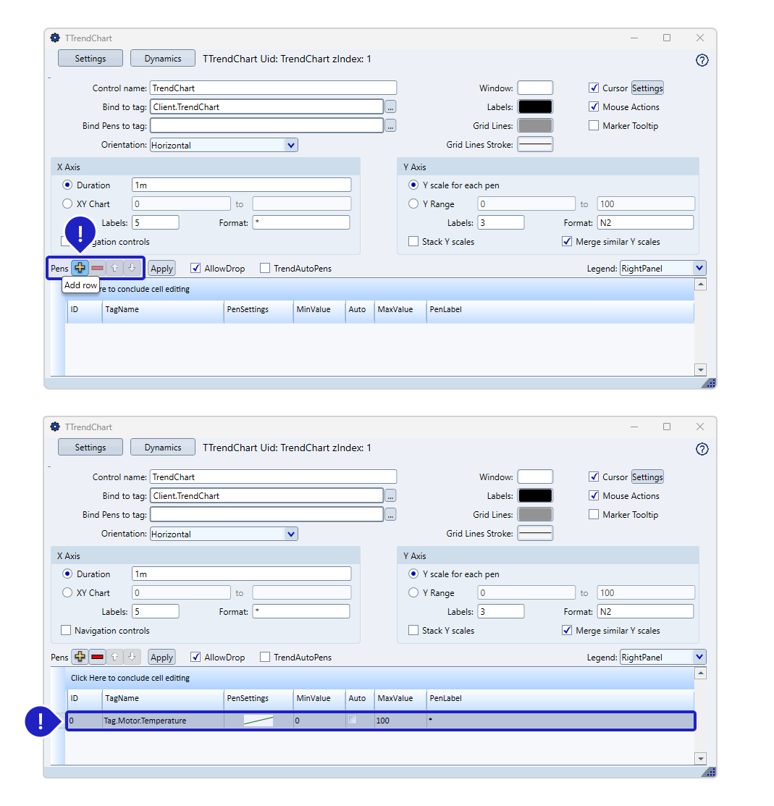Viewport: 774px width, 806px height.
Task: Click the move pen up arrow in lower window
Action: [x=114, y=657]
